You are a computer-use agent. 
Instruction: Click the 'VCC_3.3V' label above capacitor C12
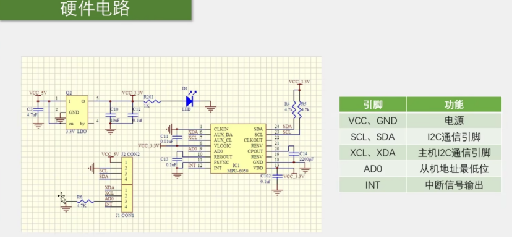click(x=132, y=93)
